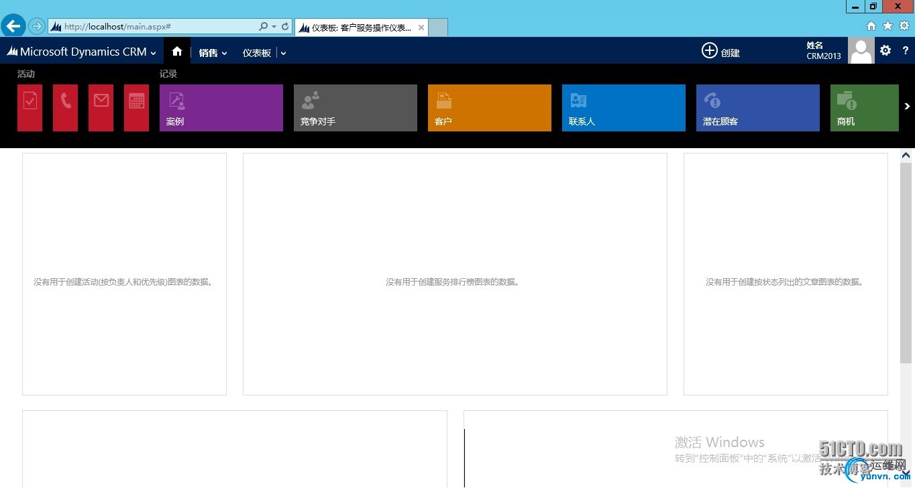Click the dashboard vertical scrollbar thumb
Screen dimensions: 915x488
[x=906, y=263]
